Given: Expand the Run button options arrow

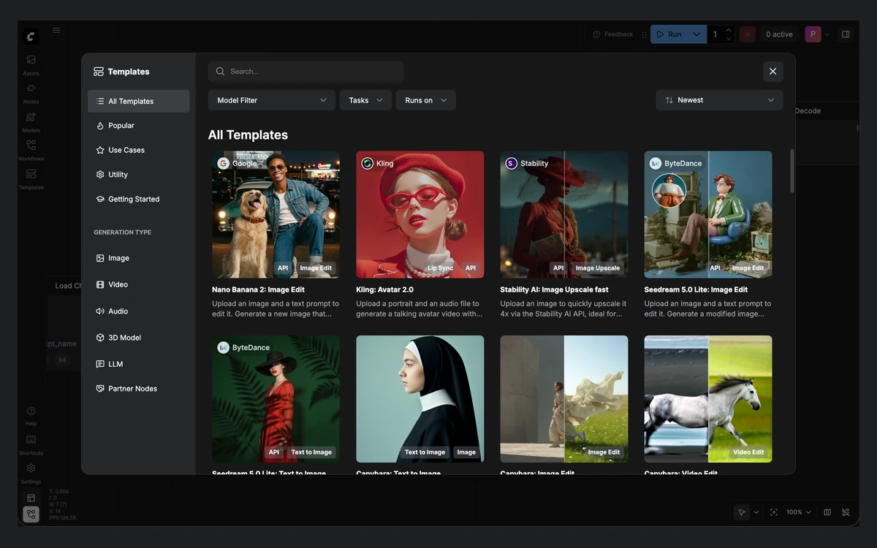Looking at the screenshot, I should [696, 34].
